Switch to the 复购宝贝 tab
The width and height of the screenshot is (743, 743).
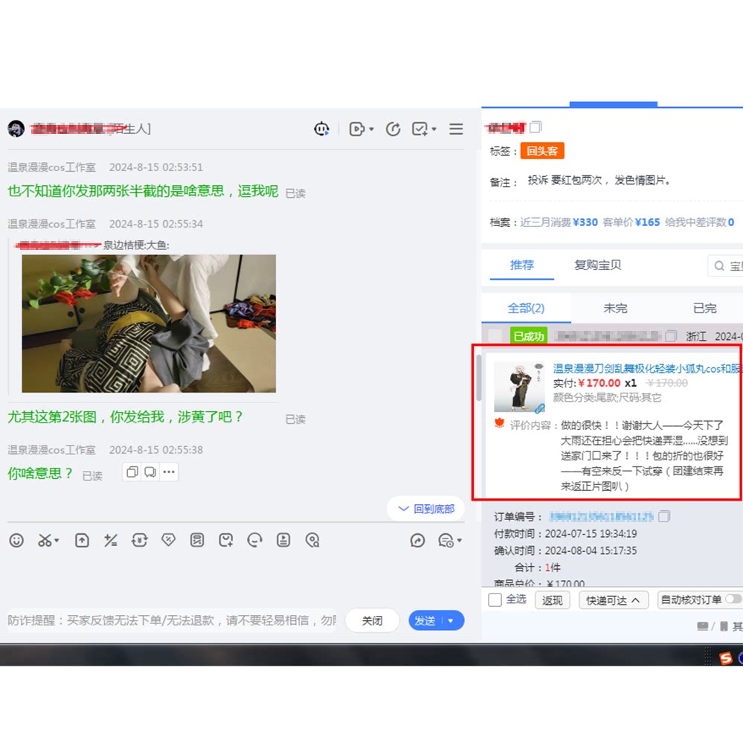click(x=597, y=265)
